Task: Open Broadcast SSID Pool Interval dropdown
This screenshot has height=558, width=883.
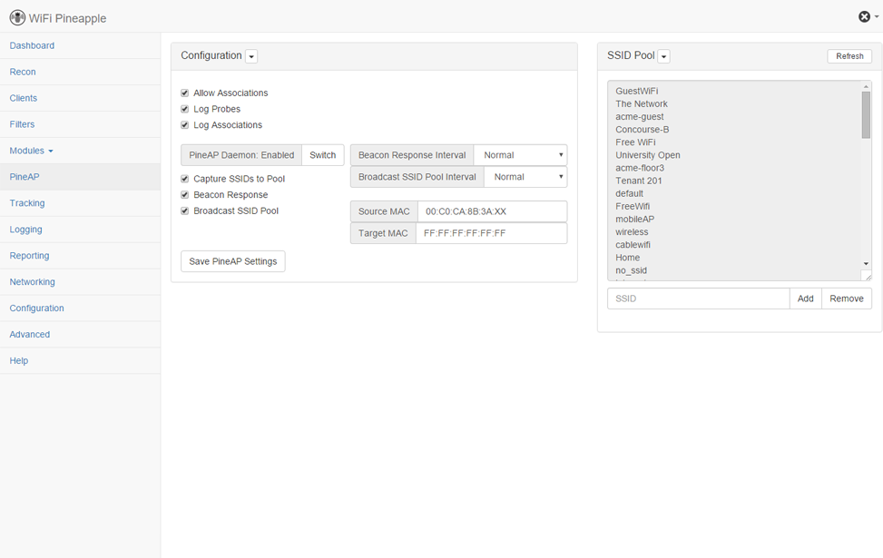Action: pos(525,177)
